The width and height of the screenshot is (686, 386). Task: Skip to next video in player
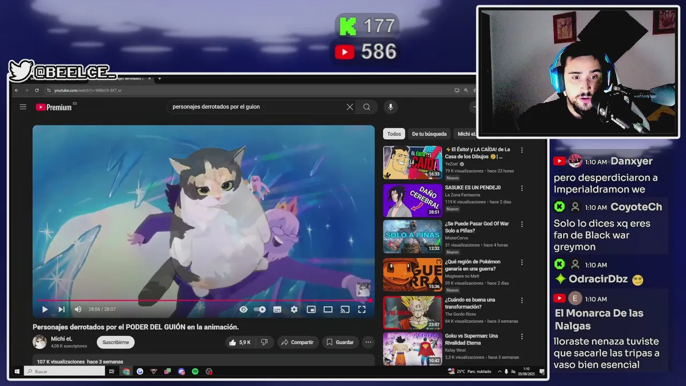62,309
